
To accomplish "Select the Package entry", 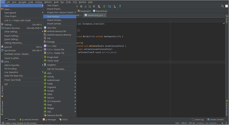I will coord(60,42).
